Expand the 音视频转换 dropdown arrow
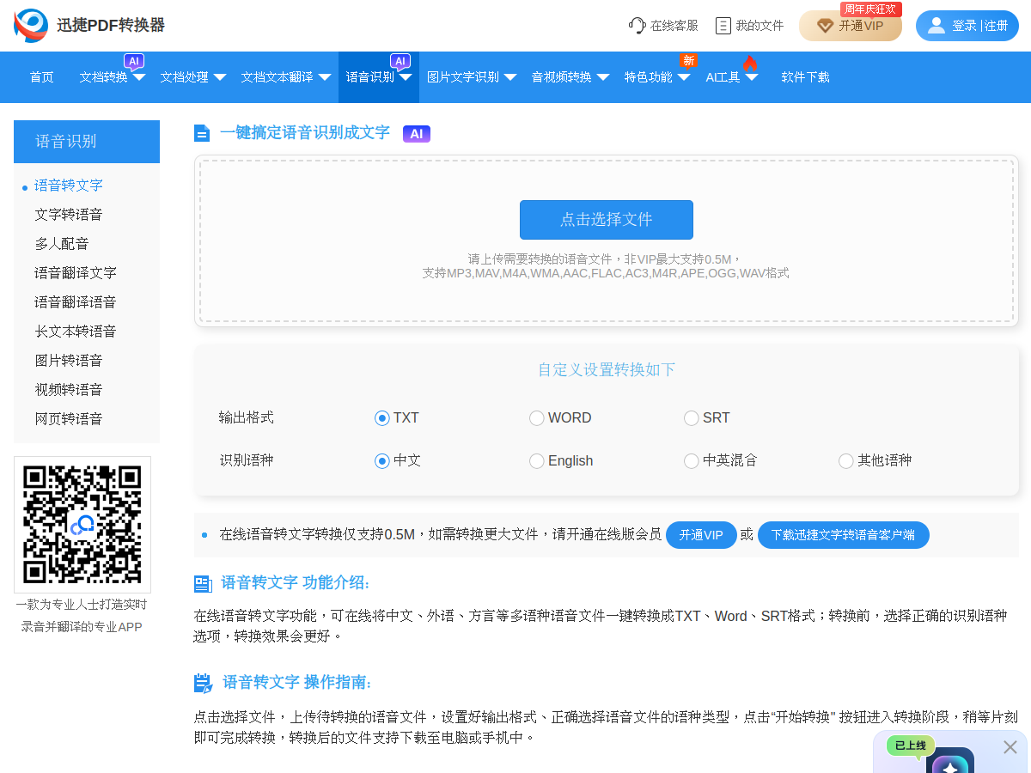This screenshot has width=1031, height=773. 603,77
